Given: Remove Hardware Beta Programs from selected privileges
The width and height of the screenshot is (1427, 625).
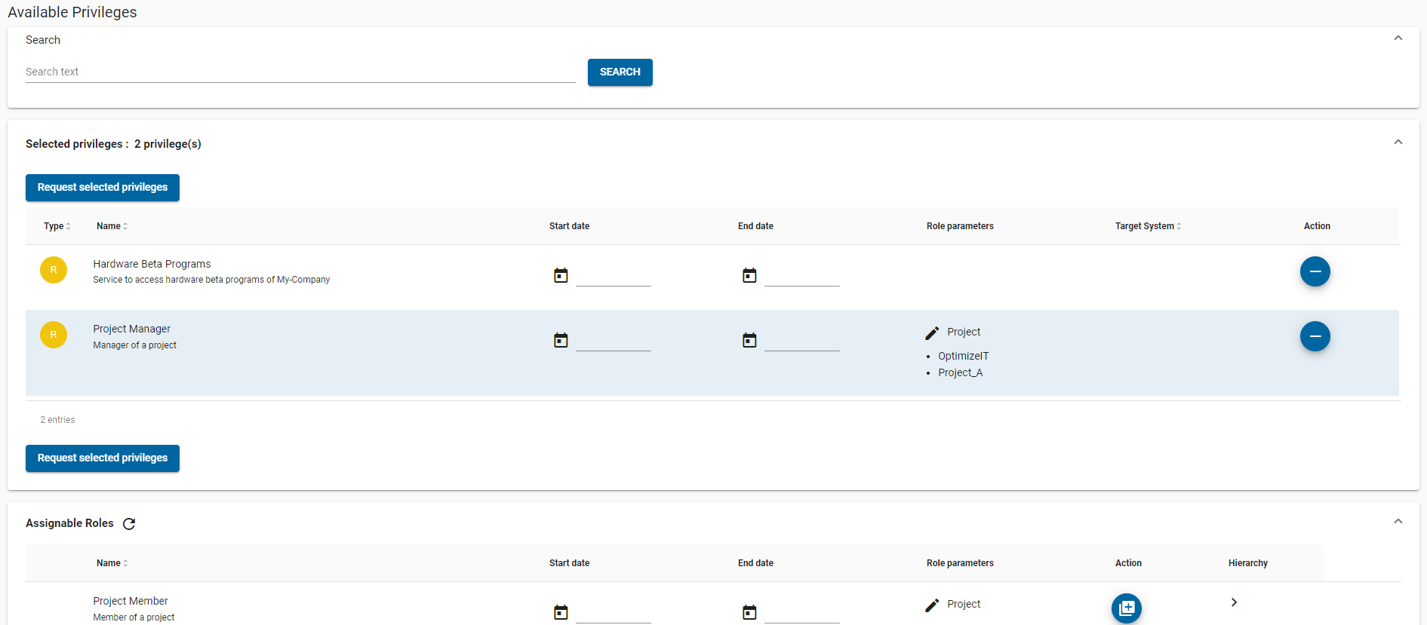Looking at the screenshot, I should (1315, 271).
